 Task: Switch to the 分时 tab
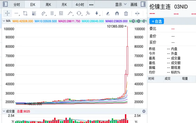pos(17,5)
